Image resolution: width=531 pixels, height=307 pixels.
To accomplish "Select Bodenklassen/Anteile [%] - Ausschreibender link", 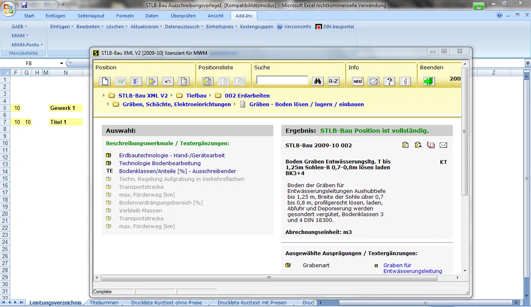I will pyautogui.click(x=178, y=171).
